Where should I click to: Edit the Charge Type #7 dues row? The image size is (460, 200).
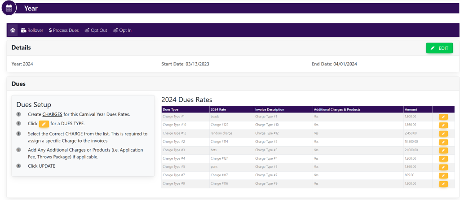pyautogui.click(x=443, y=175)
